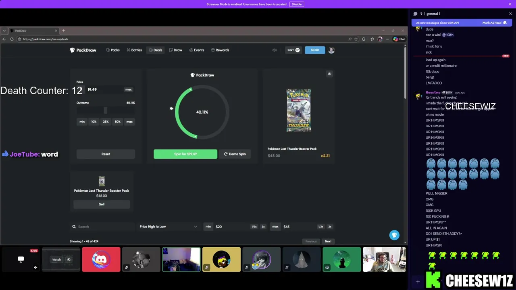Click the plus attach button in chat
The height and width of the screenshot is (290, 516).
418,282
